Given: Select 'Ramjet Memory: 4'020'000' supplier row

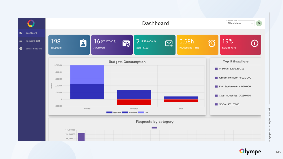Looking at the screenshot, I should (x=233, y=78).
